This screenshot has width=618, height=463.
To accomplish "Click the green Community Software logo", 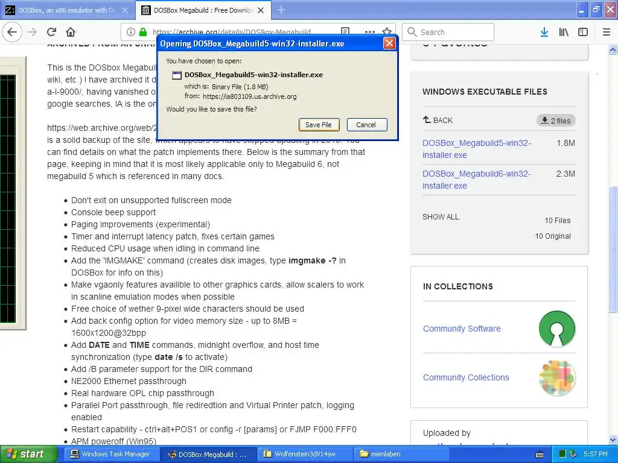I will [556, 329].
